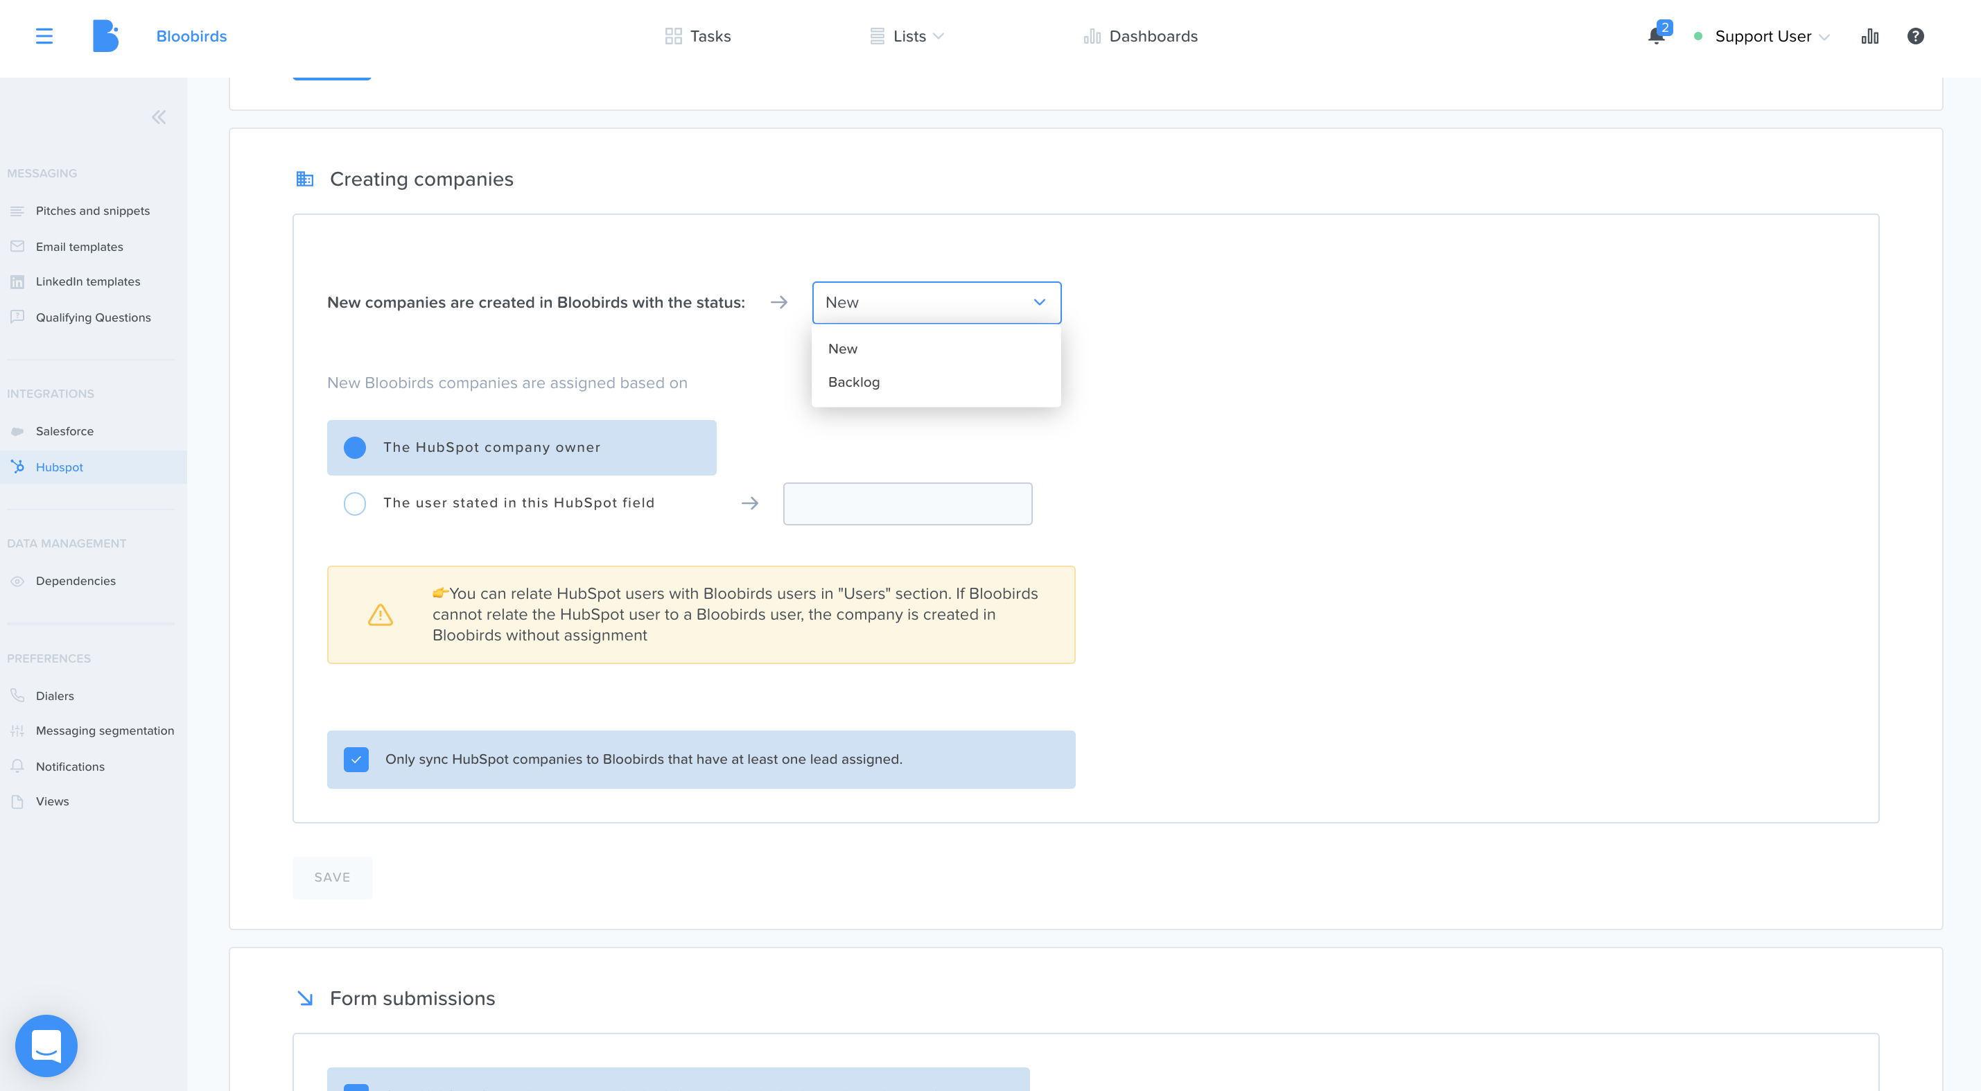Open Dialers preferences
The image size is (1981, 1091).
coord(55,696)
